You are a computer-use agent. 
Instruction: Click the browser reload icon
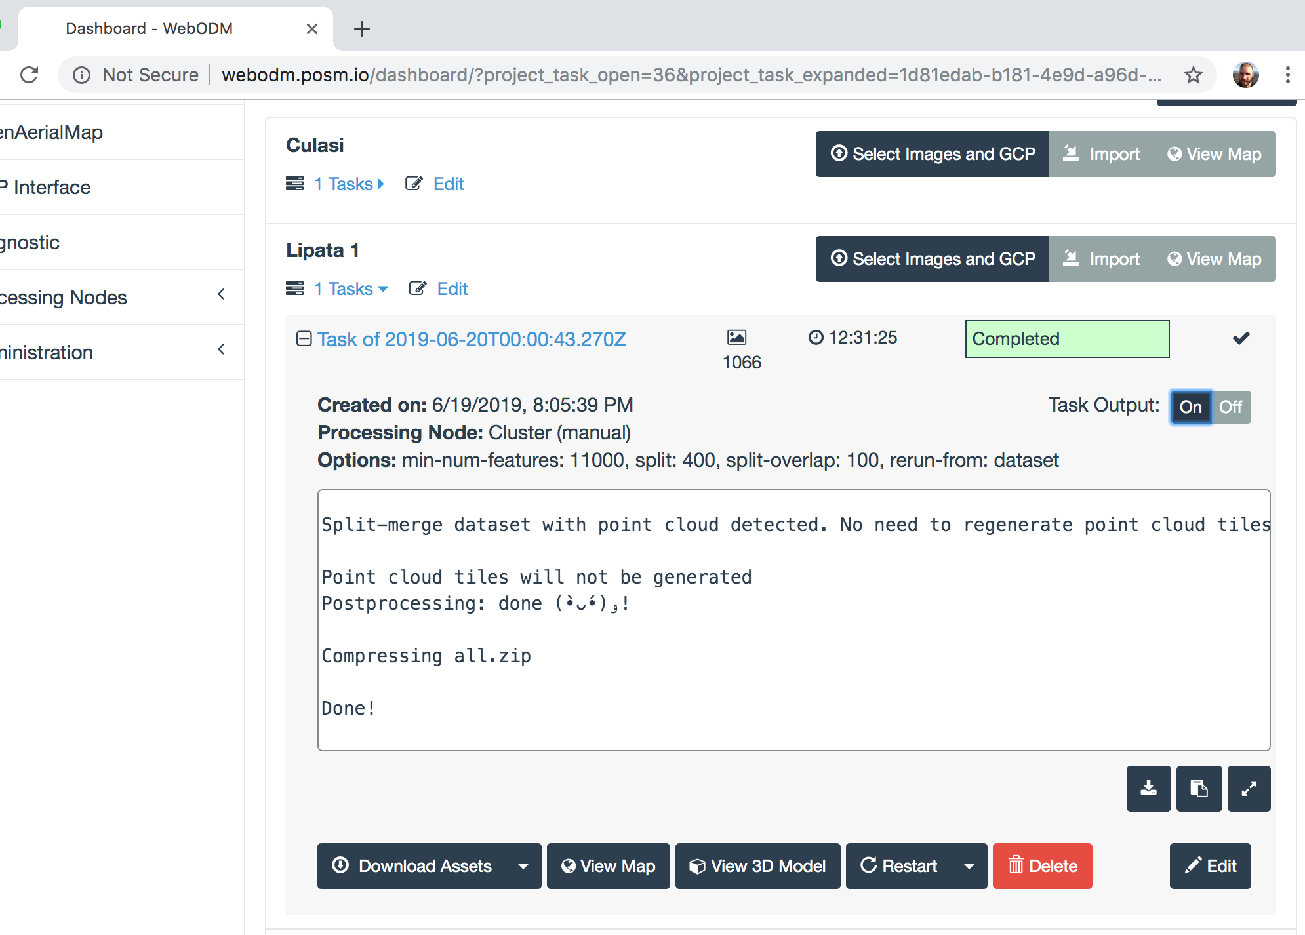coord(29,75)
